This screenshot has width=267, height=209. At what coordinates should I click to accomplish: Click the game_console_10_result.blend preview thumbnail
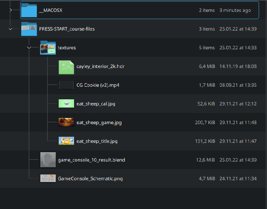point(48,160)
